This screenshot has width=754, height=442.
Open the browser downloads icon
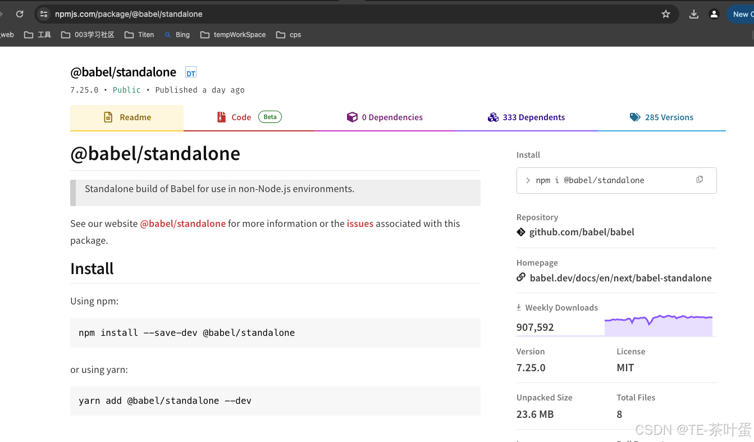tap(694, 14)
